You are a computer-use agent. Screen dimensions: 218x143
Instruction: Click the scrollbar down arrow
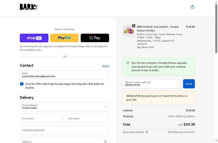[x=216, y=141]
